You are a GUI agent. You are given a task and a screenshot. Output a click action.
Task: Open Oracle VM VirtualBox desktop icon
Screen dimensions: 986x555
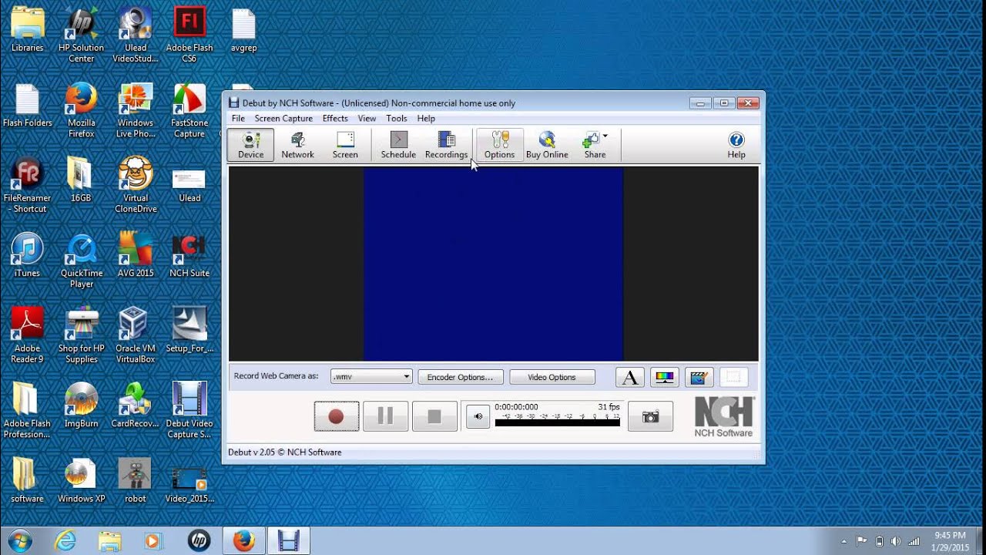click(x=136, y=336)
